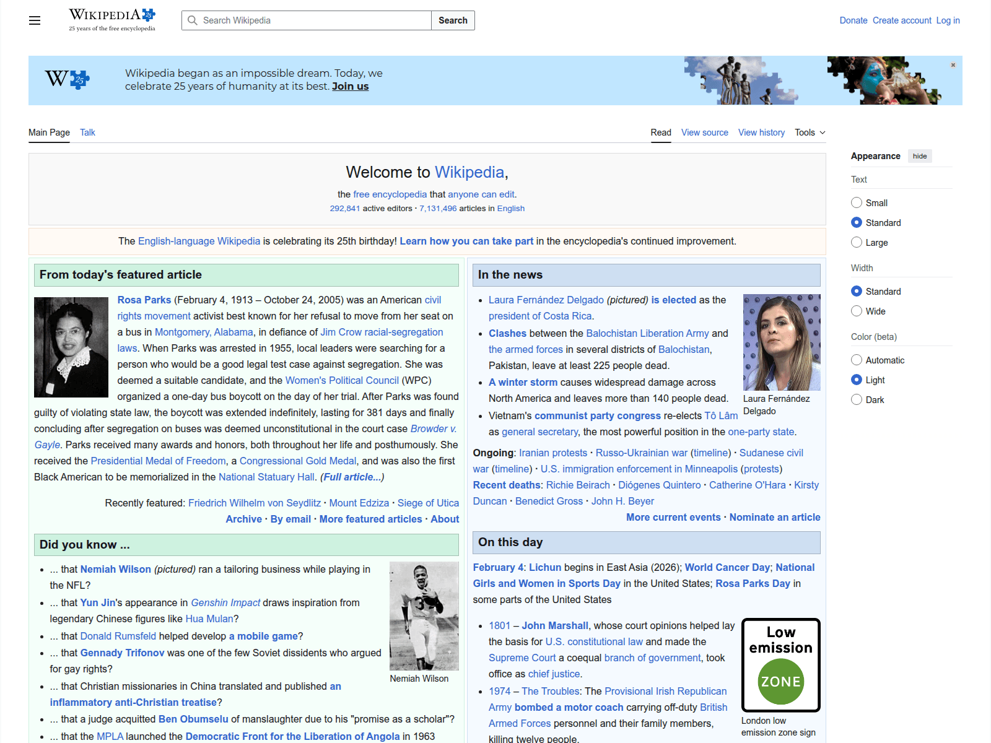Open the Nemiah Wilson football photo
Viewport: 991px width, 743px height.
[x=424, y=616]
